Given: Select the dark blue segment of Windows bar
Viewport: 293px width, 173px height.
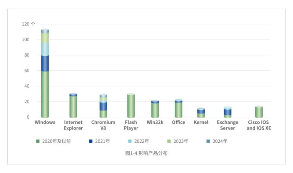Looking at the screenshot, I should (45, 64).
